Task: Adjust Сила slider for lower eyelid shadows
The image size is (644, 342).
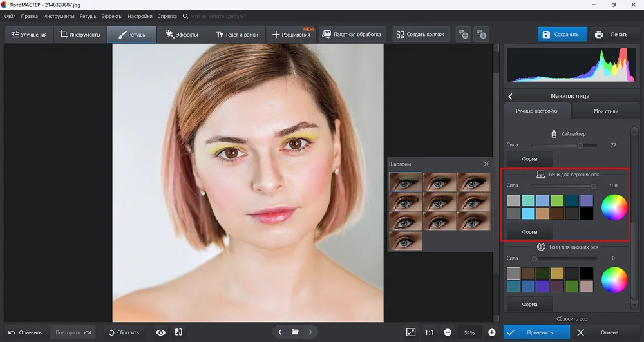Action: [564, 259]
